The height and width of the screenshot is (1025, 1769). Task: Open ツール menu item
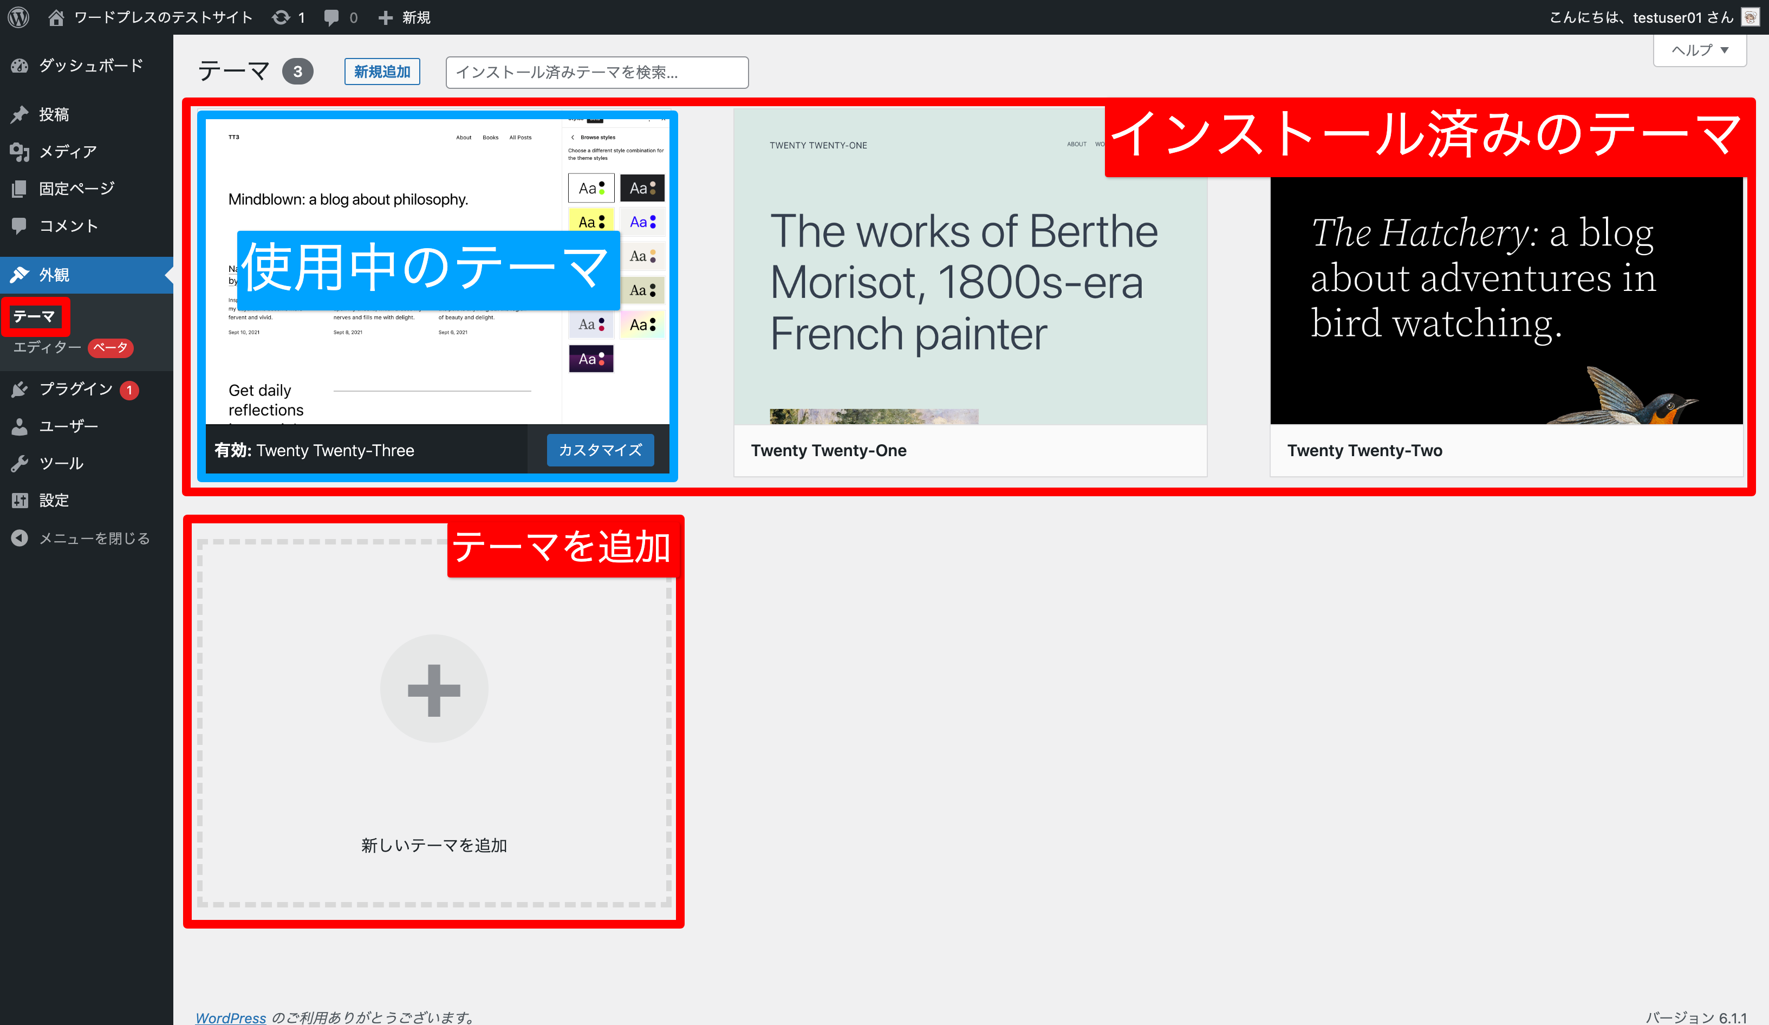coord(86,463)
